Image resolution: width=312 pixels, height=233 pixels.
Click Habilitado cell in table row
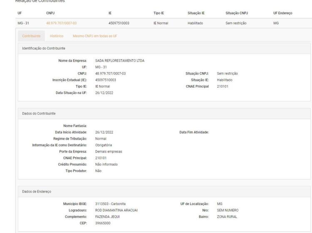tap(195, 23)
